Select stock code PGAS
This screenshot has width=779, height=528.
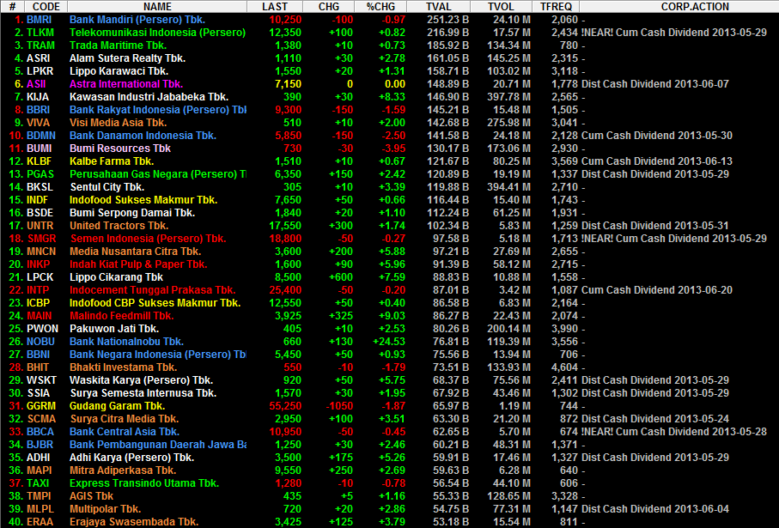[x=40, y=175]
